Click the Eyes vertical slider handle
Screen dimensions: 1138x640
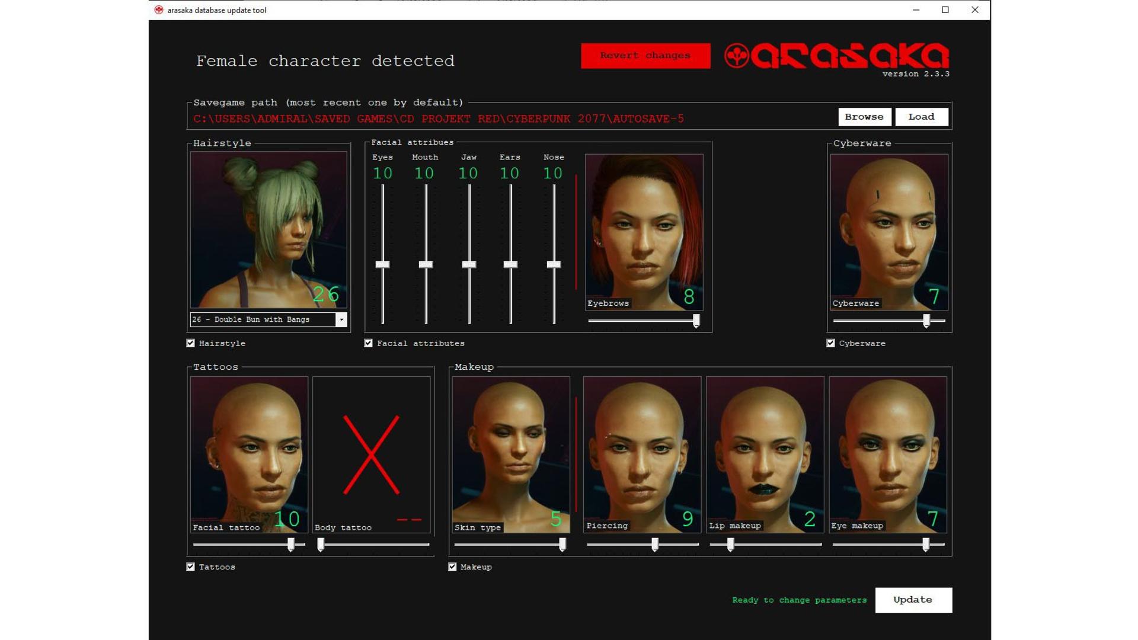click(x=383, y=265)
